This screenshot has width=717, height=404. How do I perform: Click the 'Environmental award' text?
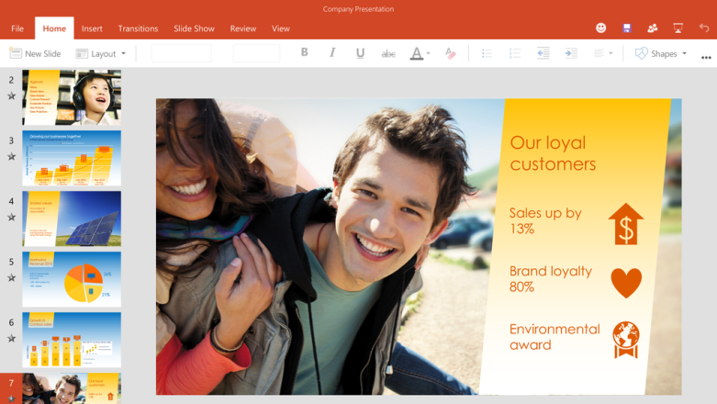point(555,337)
